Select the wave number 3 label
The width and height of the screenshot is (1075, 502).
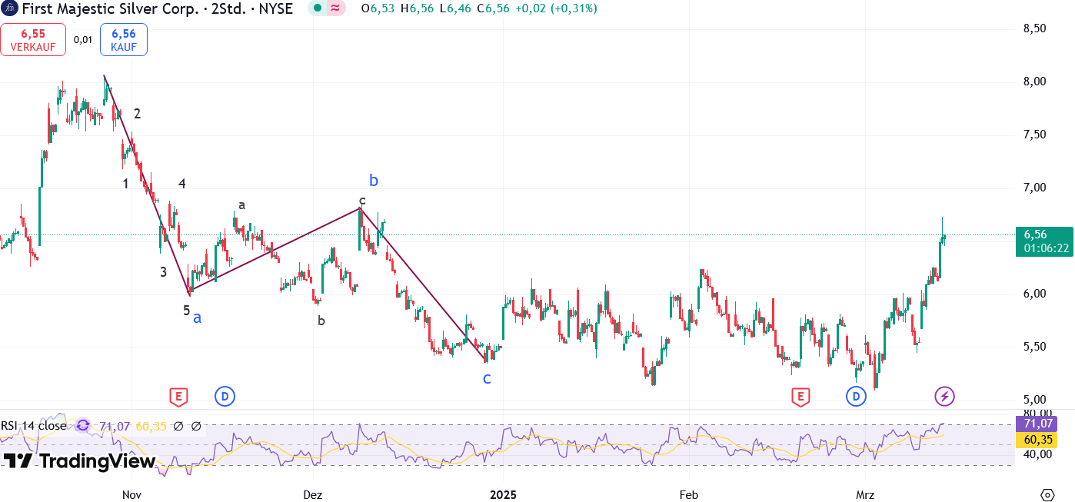click(164, 271)
